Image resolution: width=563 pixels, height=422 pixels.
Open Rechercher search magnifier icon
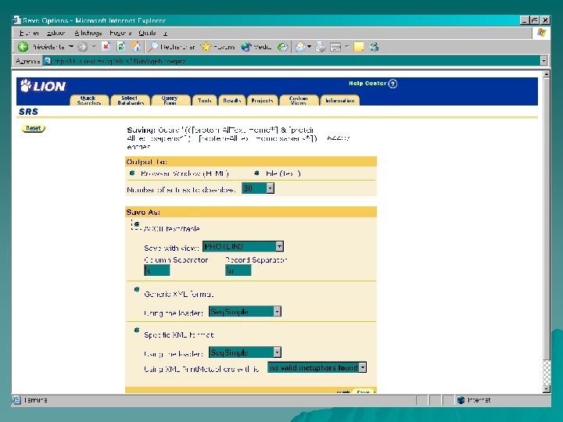153,47
